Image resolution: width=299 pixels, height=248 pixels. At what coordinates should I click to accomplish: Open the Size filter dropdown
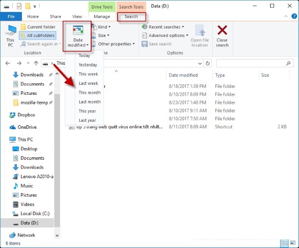tap(102, 35)
